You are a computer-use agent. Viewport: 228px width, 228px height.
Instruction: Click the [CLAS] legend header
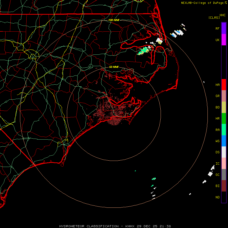214,17
